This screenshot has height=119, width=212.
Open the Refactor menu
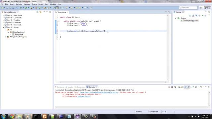click(19, 4)
